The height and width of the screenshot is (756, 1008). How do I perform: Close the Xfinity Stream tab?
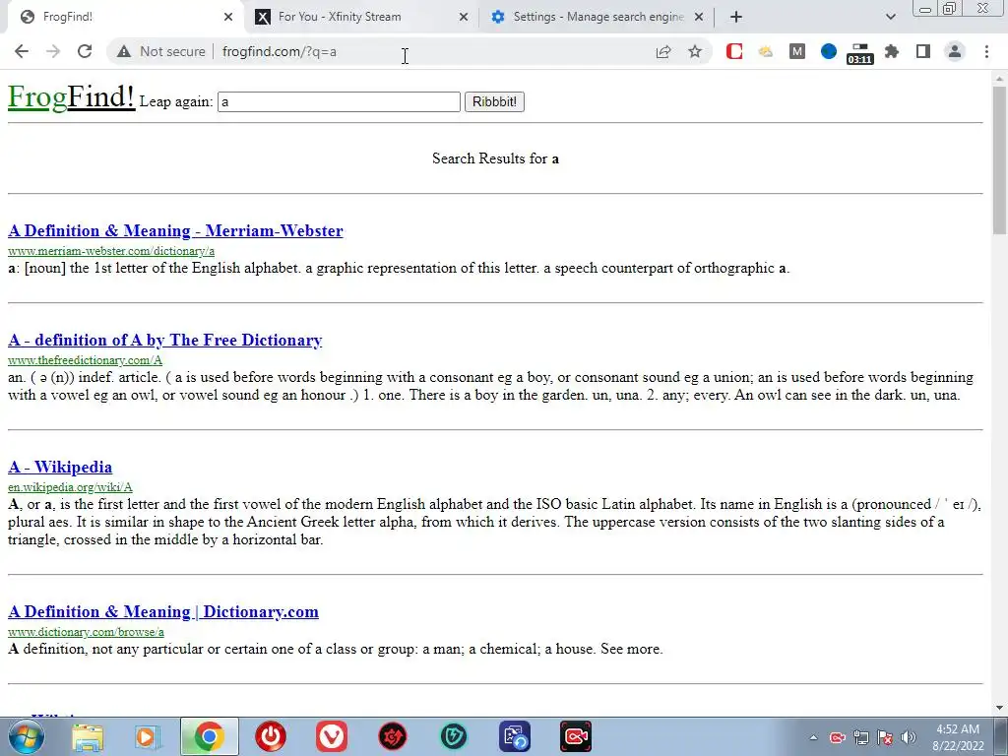click(464, 17)
